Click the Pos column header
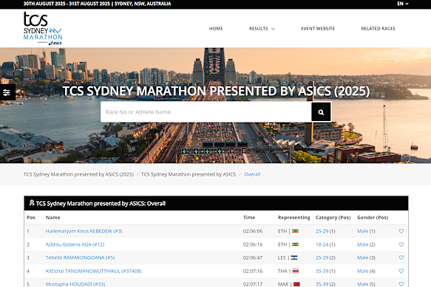The image size is (431, 287). (31, 218)
